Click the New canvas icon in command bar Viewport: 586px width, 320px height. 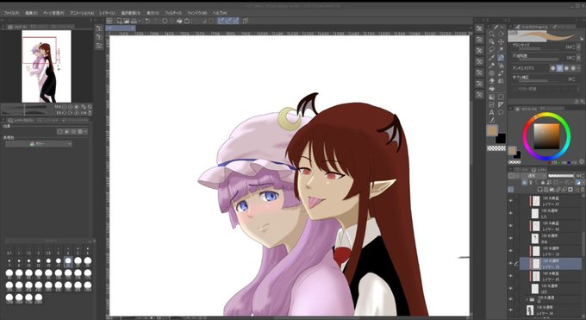tap(119, 21)
